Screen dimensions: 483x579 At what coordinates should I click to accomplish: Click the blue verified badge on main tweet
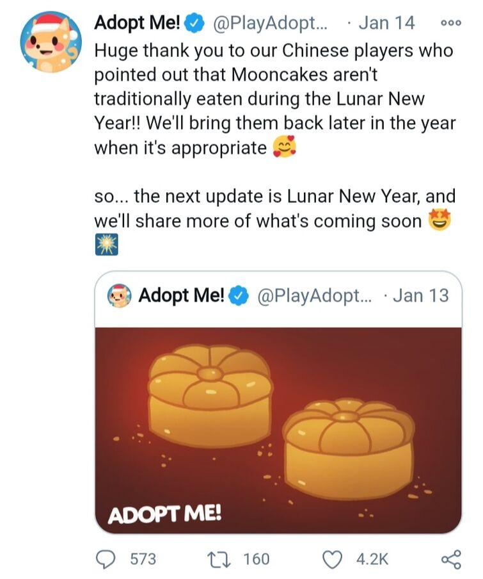click(x=194, y=23)
